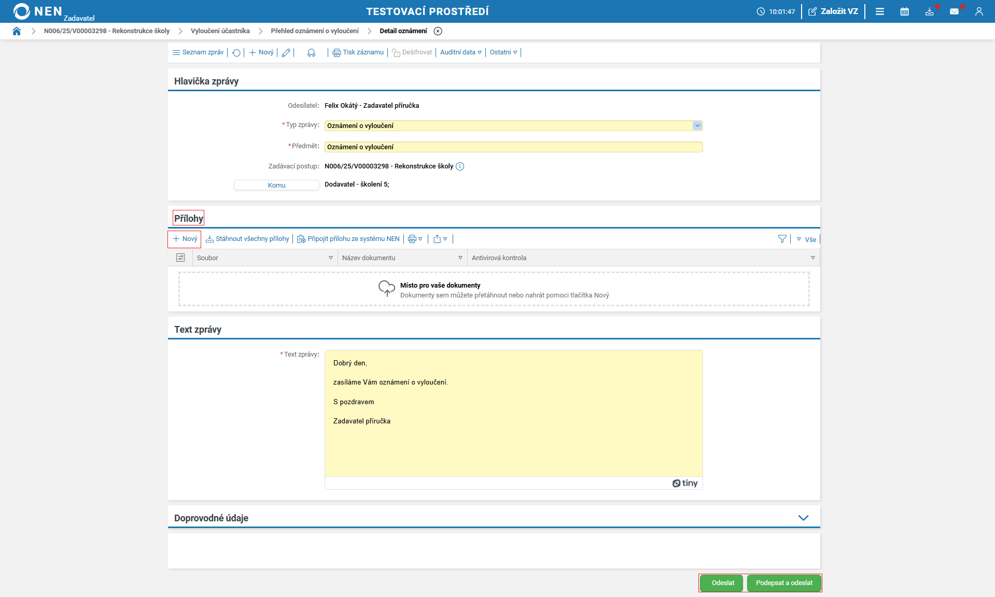The width and height of the screenshot is (995, 597).
Task: Click the info icon next to Rekonstrukce školy
Action: pyautogui.click(x=460, y=166)
